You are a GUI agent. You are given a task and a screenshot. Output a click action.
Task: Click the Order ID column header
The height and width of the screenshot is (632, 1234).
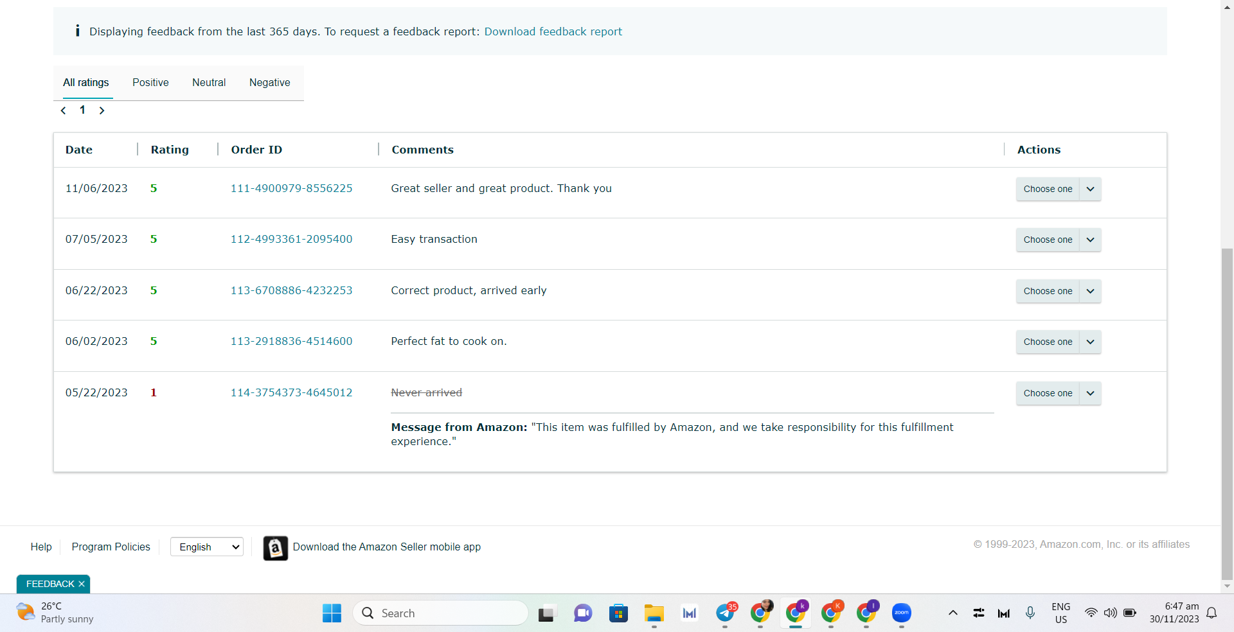[256, 150]
